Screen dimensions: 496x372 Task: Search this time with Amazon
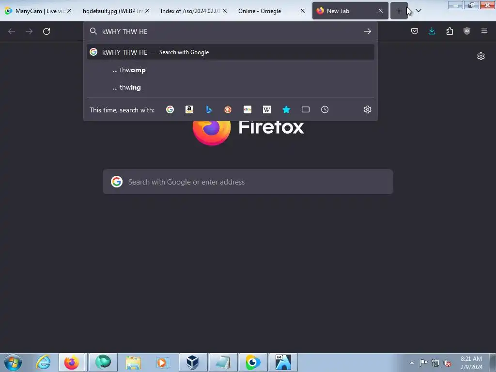(x=189, y=109)
